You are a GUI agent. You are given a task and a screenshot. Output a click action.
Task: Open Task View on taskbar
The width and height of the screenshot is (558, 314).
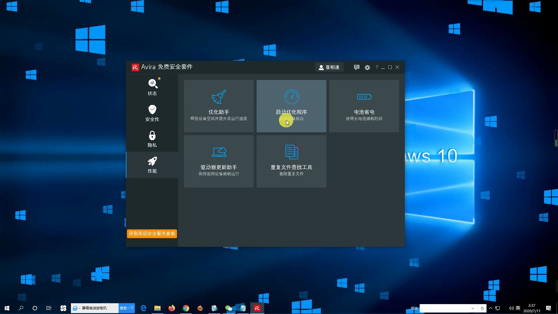[49, 308]
